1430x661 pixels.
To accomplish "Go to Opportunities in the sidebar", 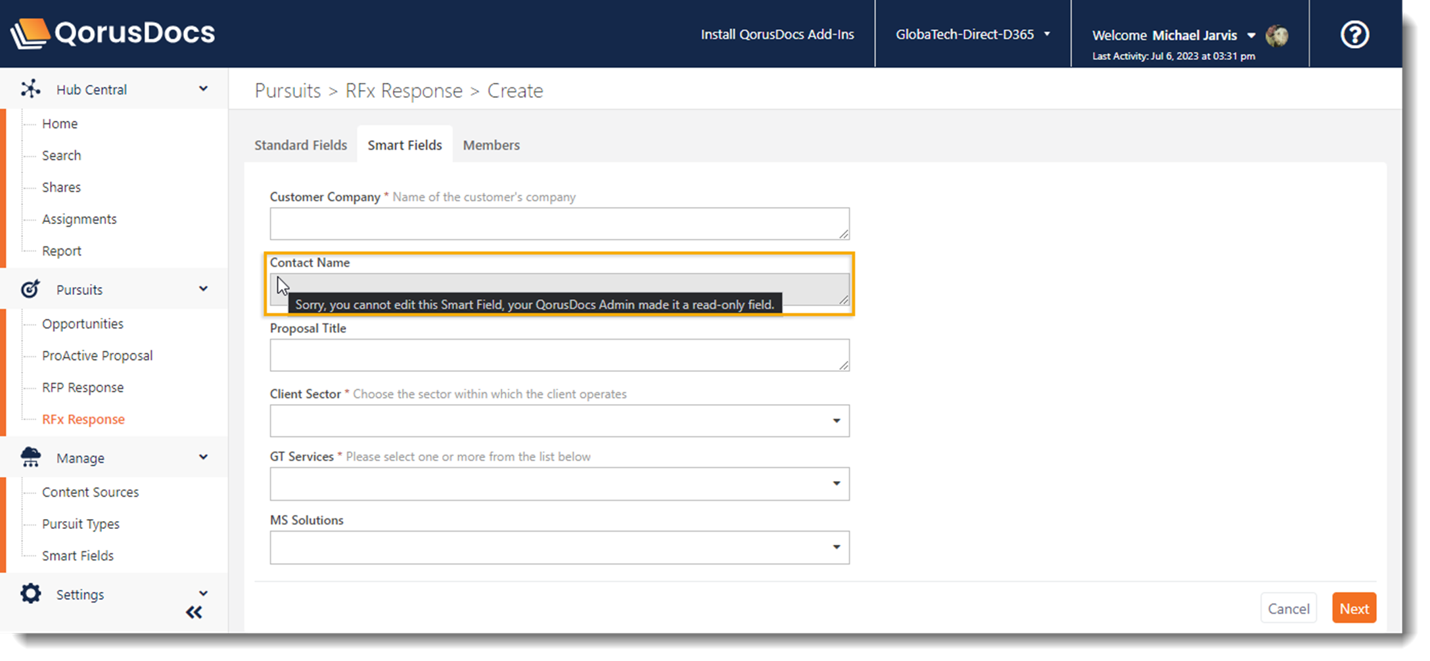I will (83, 324).
